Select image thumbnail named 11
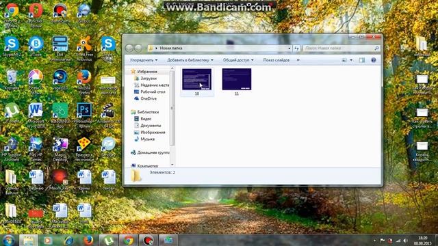The width and height of the screenshot is (438, 246). coord(237,82)
